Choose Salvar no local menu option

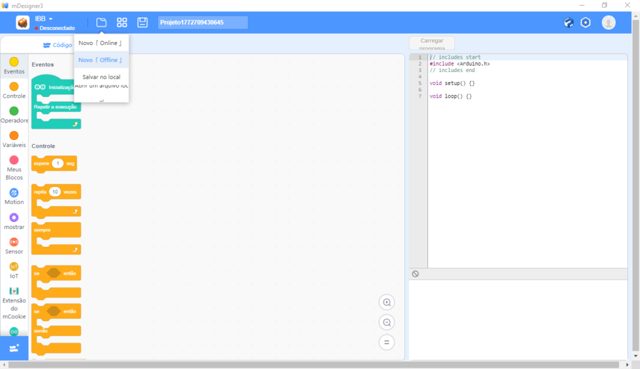pyautogui.click(x=101, y=77)
